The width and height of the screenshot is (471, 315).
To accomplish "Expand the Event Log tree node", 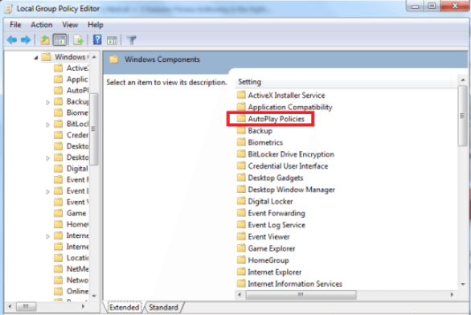I will click(x=47, y=191).
